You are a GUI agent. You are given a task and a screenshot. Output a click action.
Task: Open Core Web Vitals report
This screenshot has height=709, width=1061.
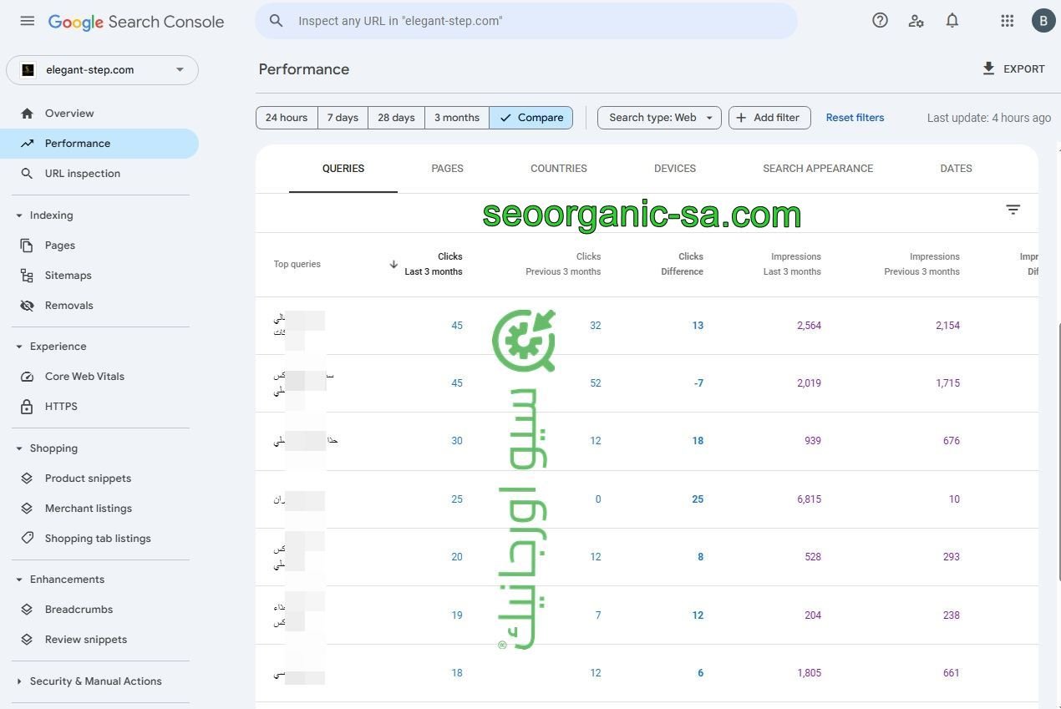[x=84, y=377]
